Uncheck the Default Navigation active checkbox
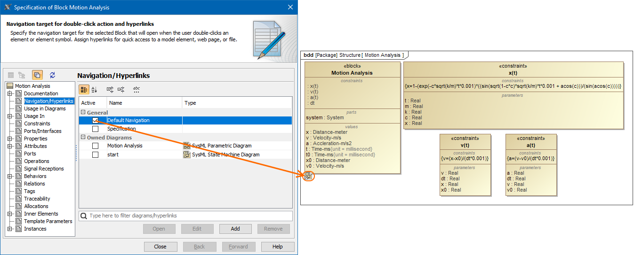 (x=96, y=120)
